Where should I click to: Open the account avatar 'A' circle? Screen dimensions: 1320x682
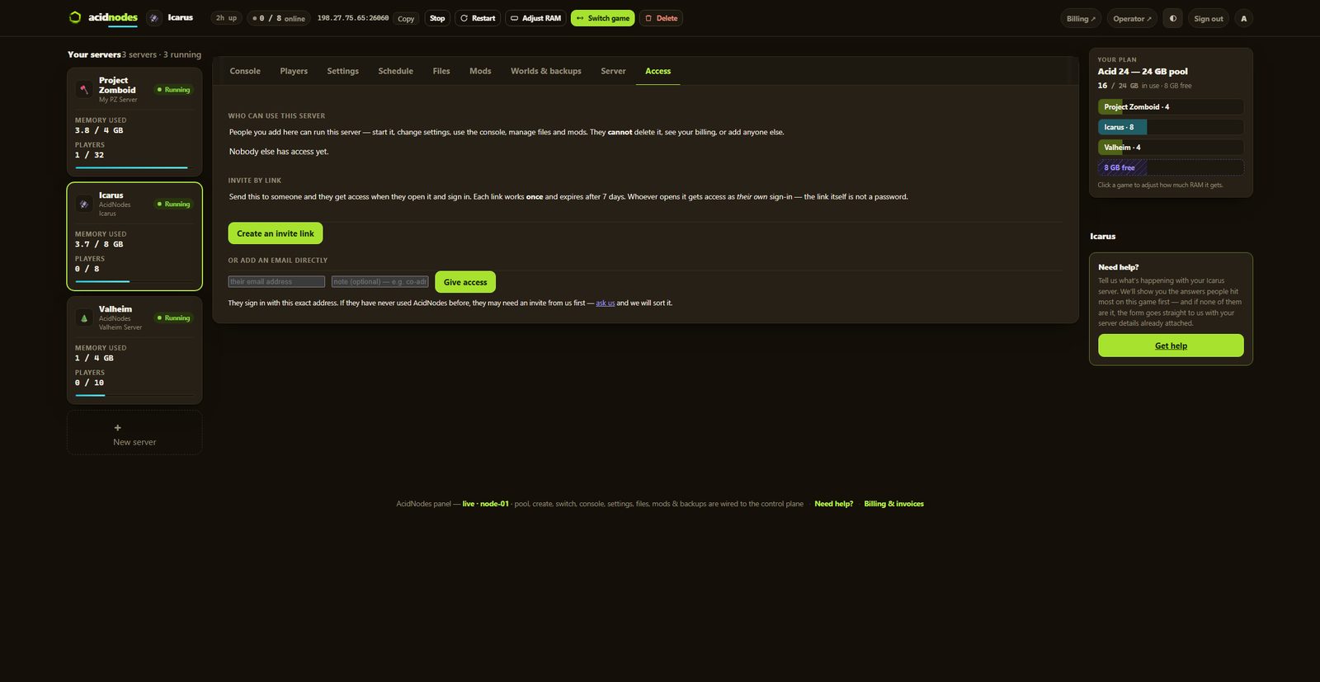pyautogui.click(x=1243, y=18)
